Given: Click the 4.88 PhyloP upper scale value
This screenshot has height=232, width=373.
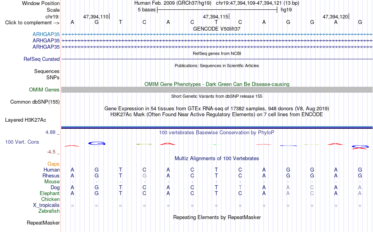Looking at the screenshot, I should pyautogui.click(x=50, y=132).
